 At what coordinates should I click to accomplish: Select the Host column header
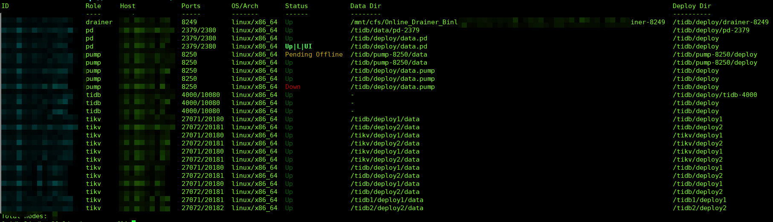pos(127,6)
